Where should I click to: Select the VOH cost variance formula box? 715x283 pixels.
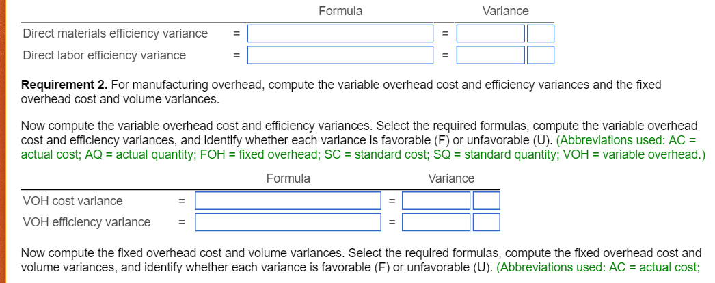click(288, 201)
